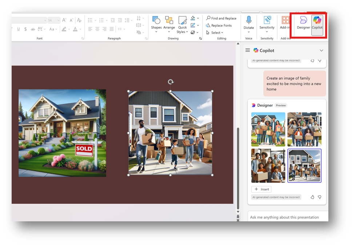Viewport: 352px width, 245px height.
Task: Align text left
Action: (90, 29)
